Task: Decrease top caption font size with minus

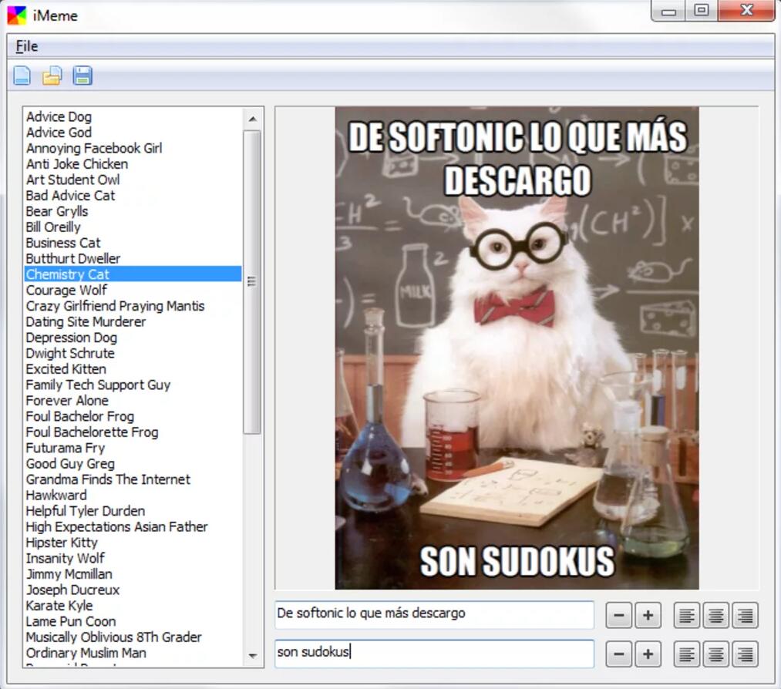Action: (618, 615)
